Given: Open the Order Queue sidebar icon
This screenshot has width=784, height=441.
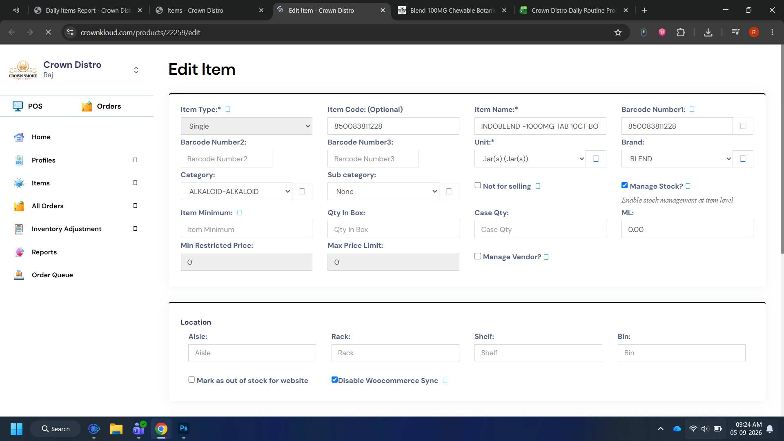Looking at the screenshot, I should click(19, 275).
